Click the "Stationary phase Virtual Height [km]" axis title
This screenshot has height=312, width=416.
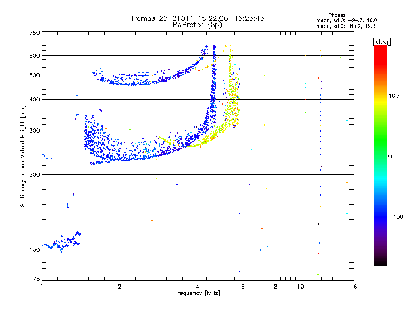coord(23,156)
